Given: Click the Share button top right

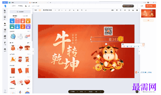Looking at the screenshot, I should point(142,6).
